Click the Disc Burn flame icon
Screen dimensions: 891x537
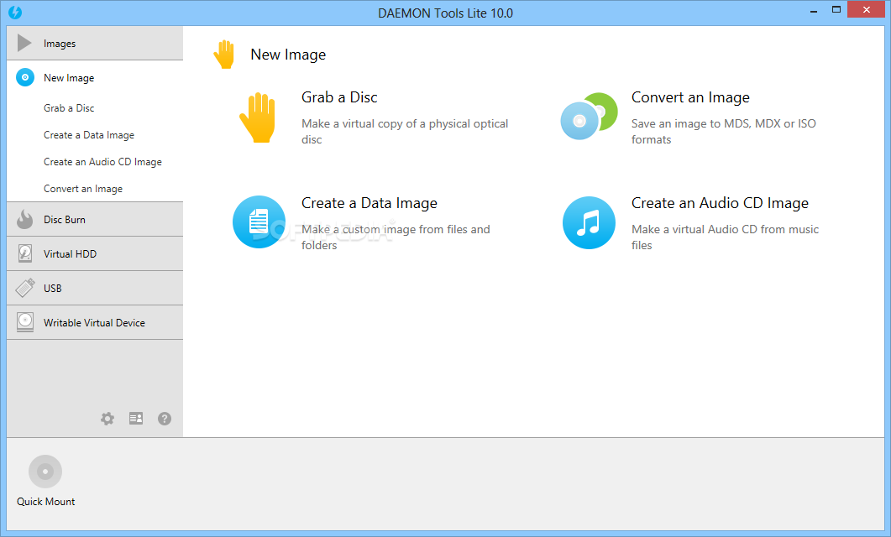point(23,219)
